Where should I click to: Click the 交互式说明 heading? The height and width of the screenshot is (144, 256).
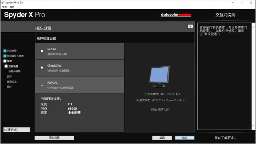click(225, 15)
